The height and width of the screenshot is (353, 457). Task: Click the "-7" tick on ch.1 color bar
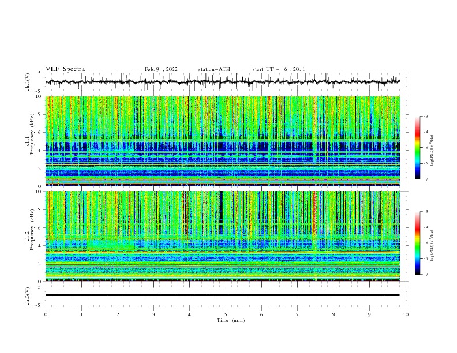[x=425, y=179]
